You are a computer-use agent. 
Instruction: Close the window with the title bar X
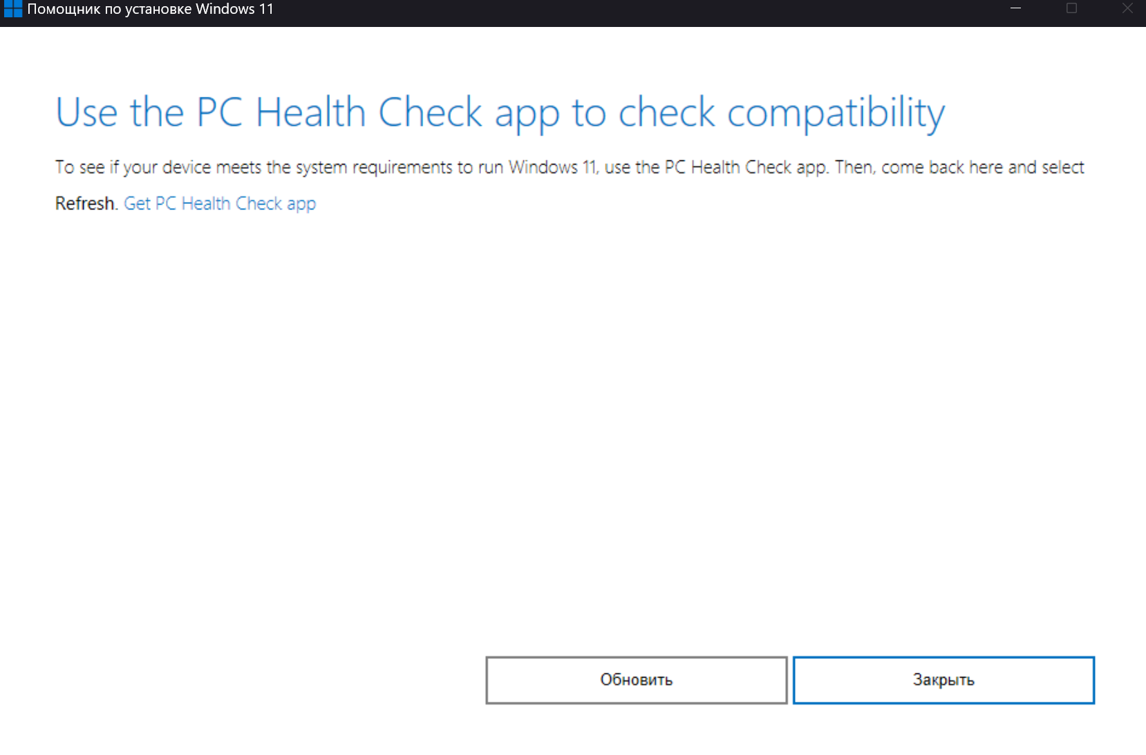[1127, 9]
